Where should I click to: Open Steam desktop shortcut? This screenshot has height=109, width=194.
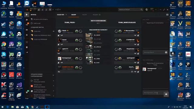tap(4, 25)
